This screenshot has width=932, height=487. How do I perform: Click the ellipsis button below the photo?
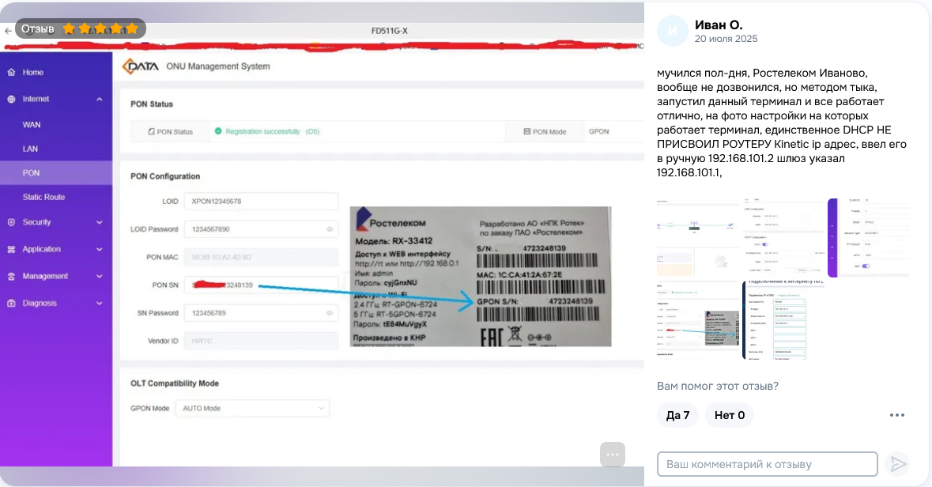pyautogui.click(x=612, y=455)
